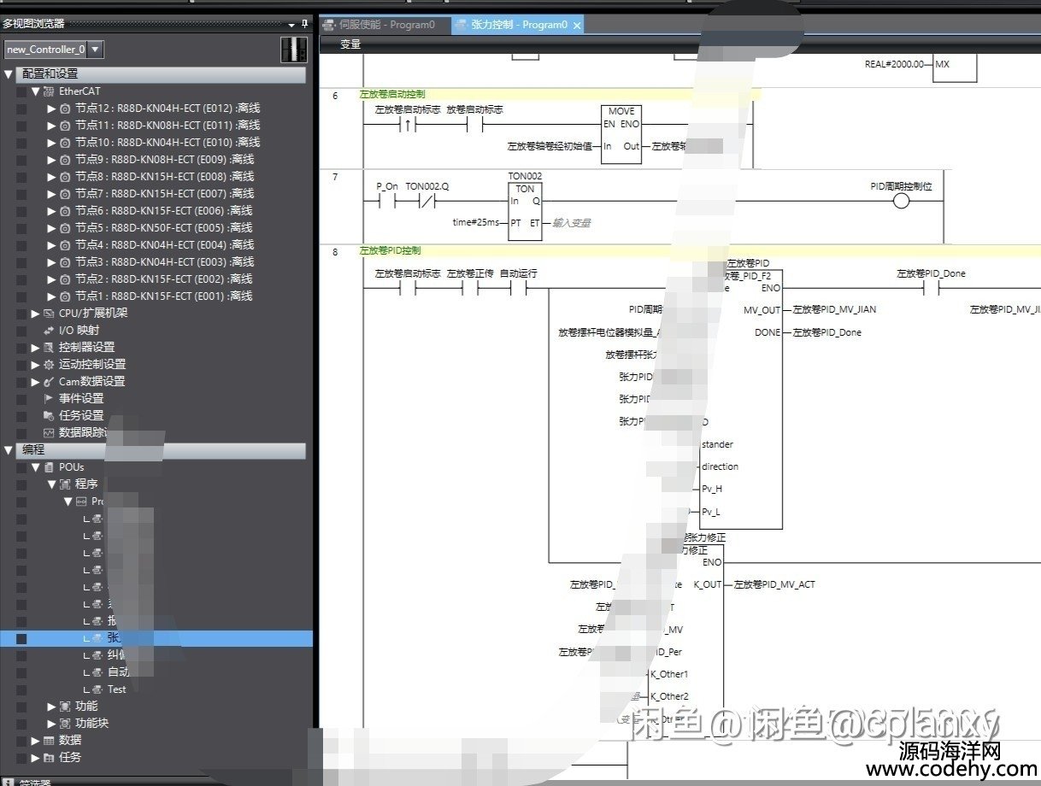Image resolution: width=1041 pixels, height=786 pixels.
Task: Expand the 功能块 node
Action: pos(51,724)
